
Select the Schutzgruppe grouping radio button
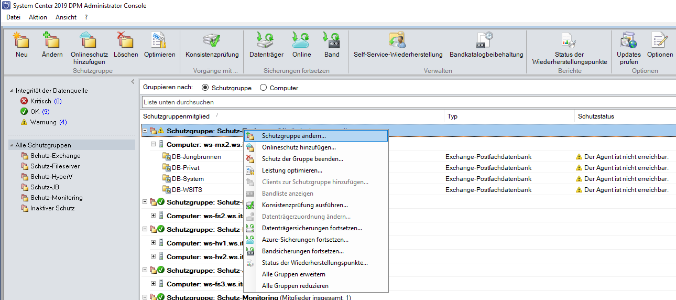point(205,88)
